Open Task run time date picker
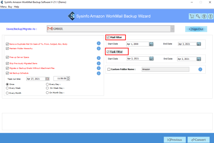 coord(47,79)
